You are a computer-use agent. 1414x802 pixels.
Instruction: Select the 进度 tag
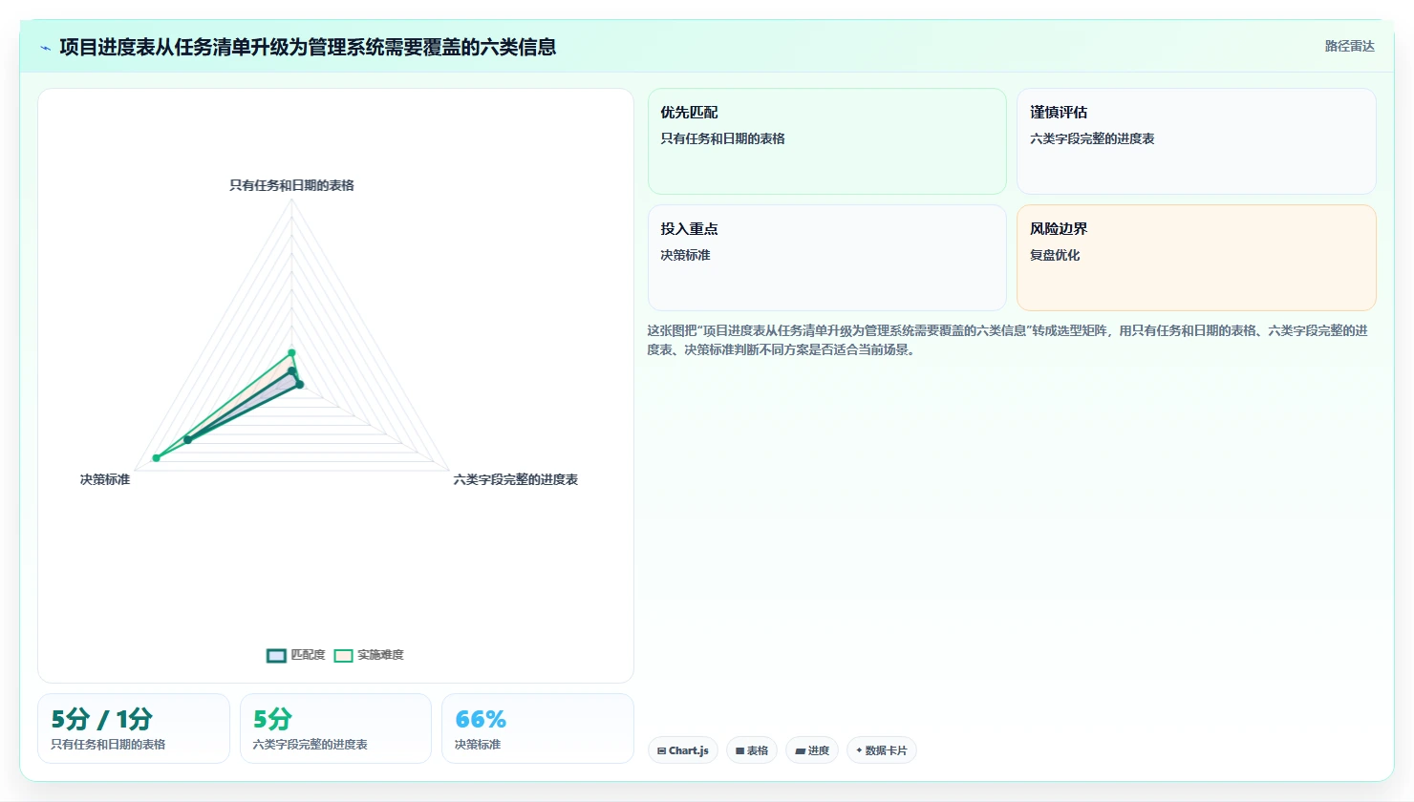812,750
